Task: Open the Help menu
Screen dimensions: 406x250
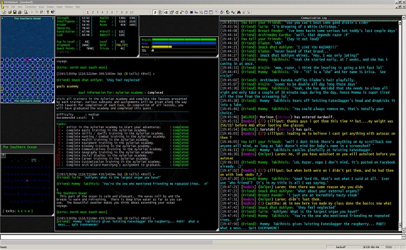Action: pos(77,6)
